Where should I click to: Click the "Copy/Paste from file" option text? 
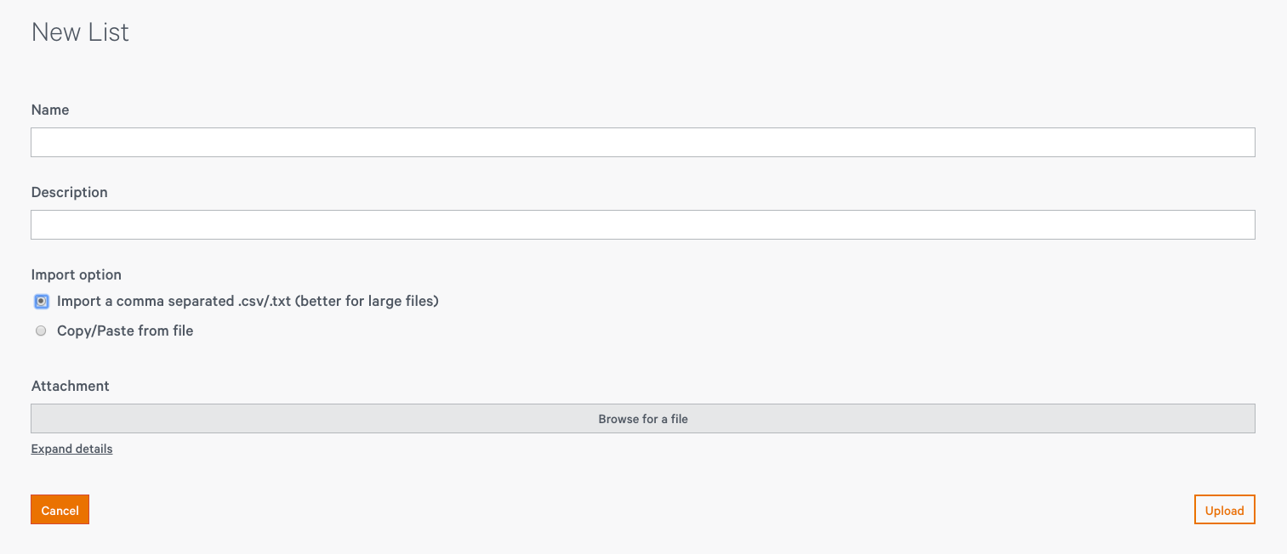(x=125, y=331)
